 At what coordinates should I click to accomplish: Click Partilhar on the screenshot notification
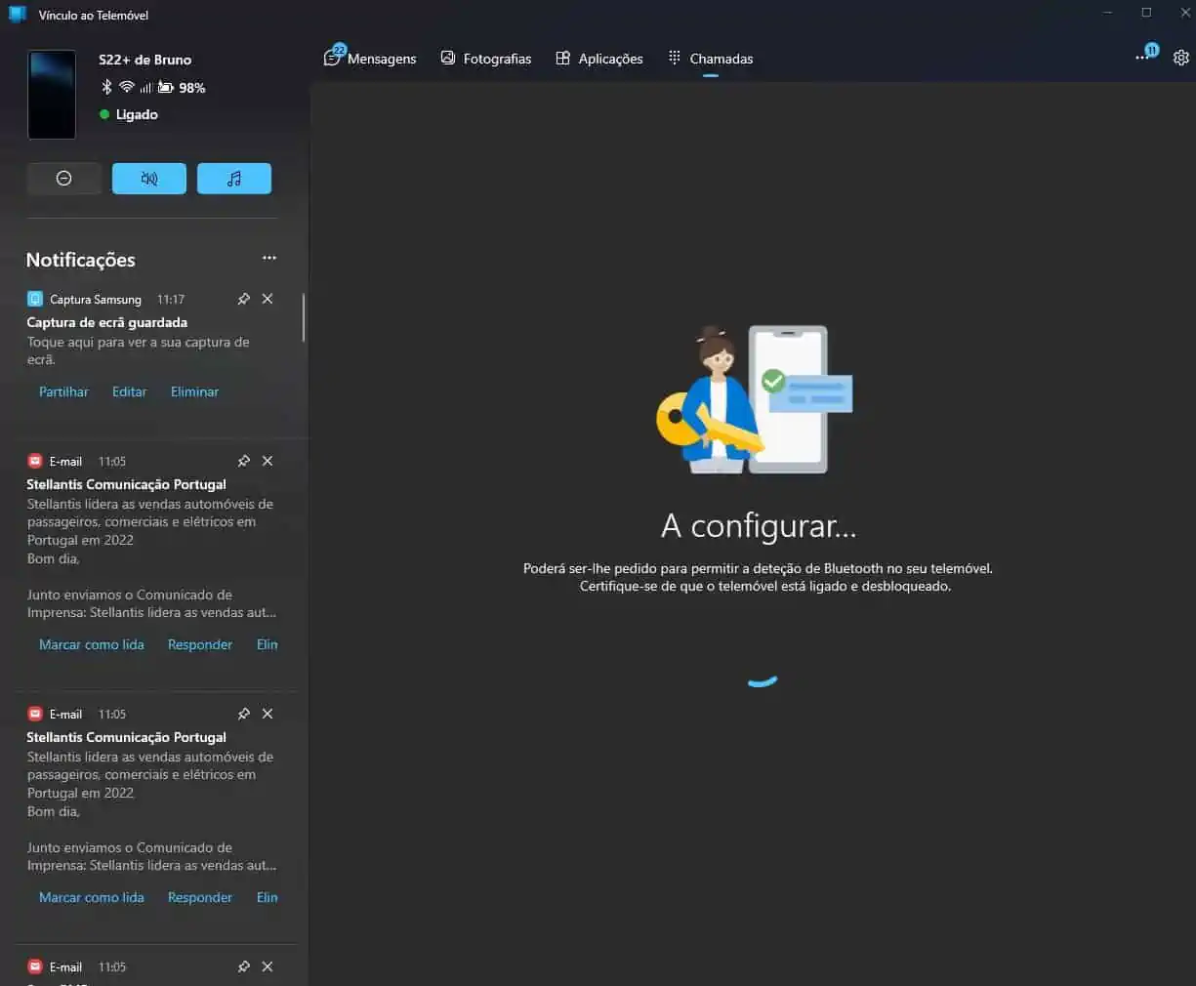[x=63, y=391]
